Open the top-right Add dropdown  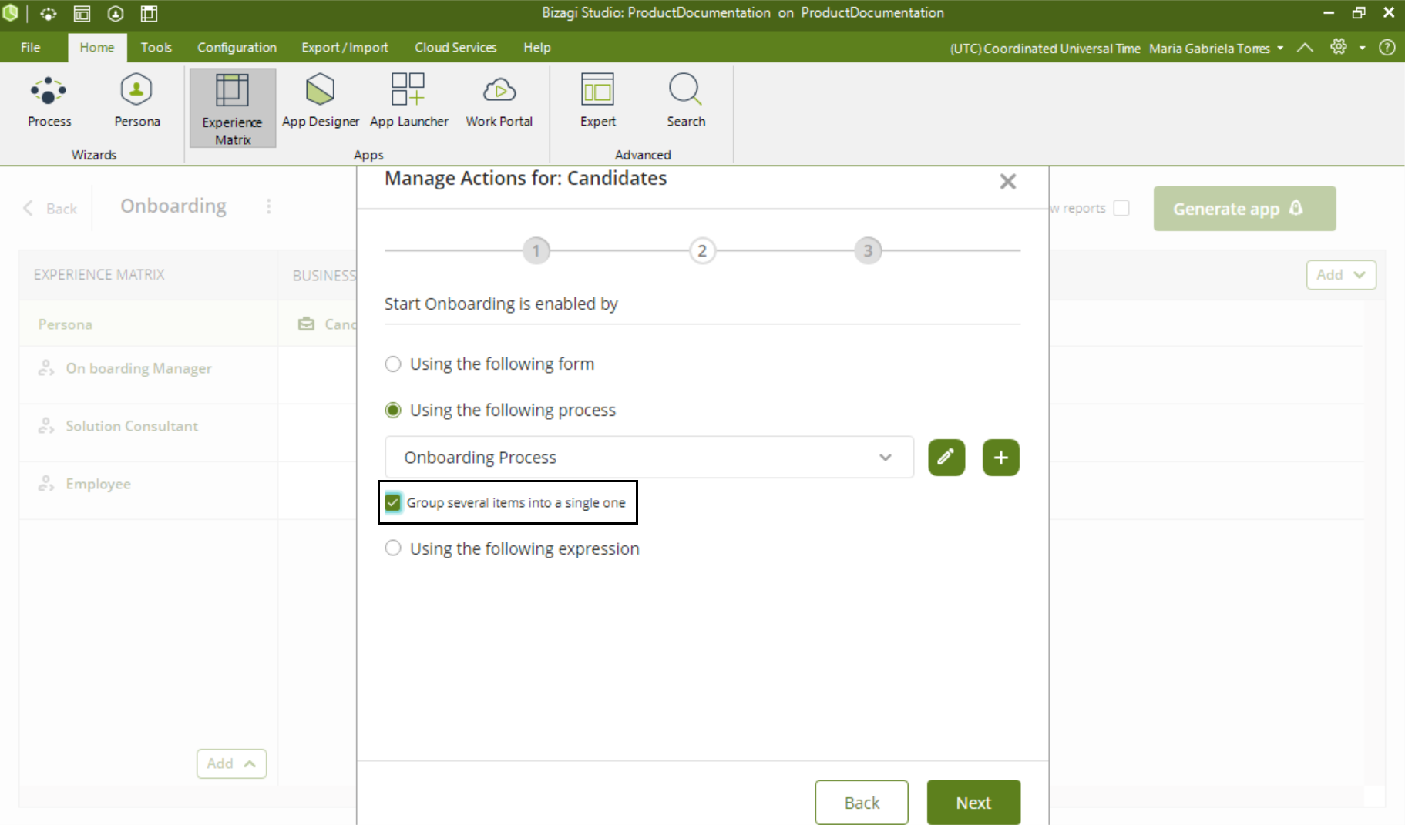pyautogui.click(x=1341, y=275)
